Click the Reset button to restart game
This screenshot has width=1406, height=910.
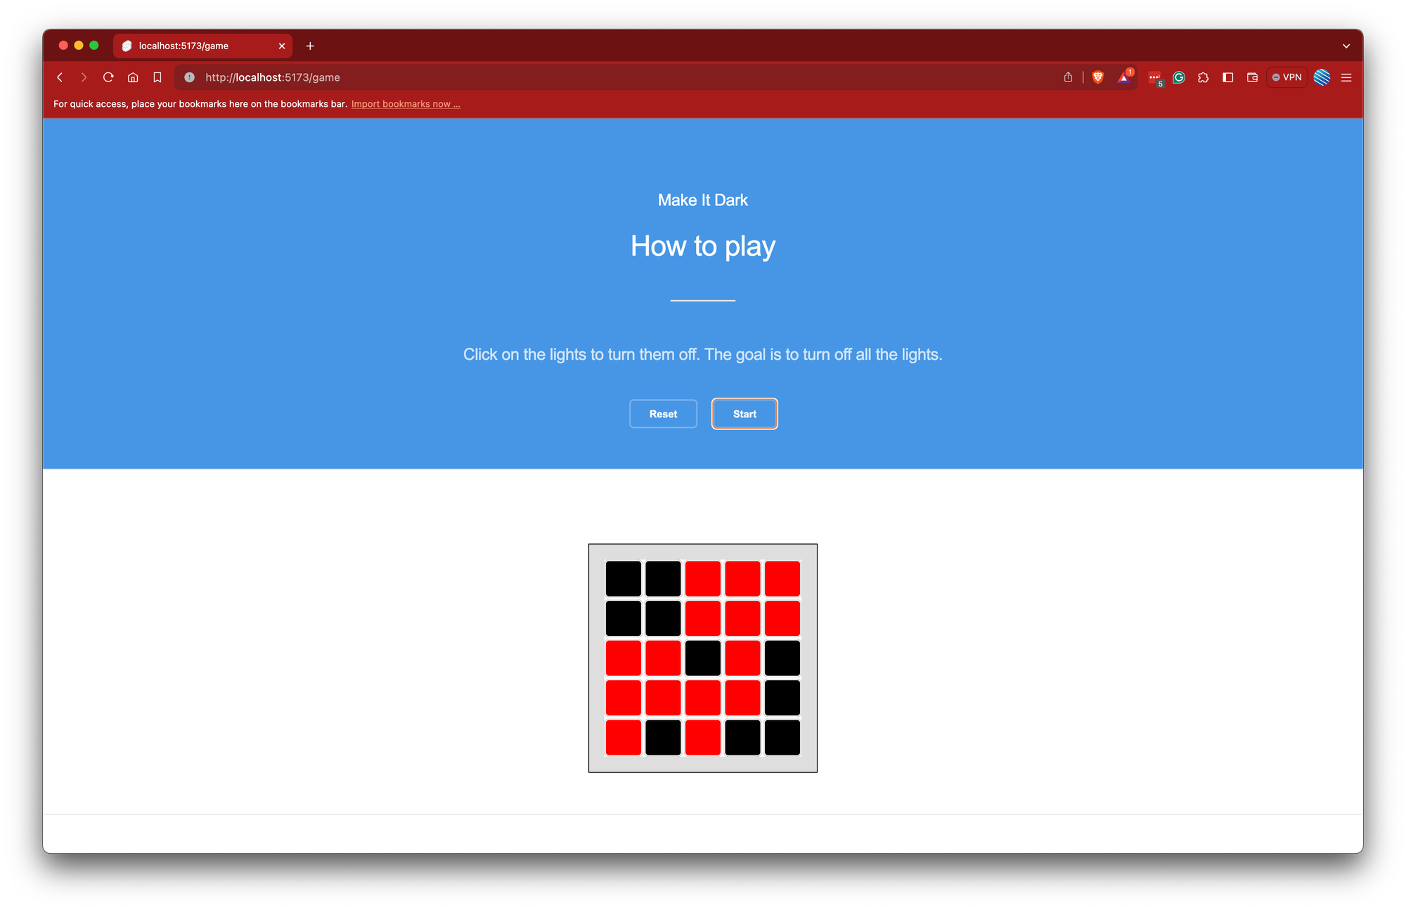tap(663, 414)
